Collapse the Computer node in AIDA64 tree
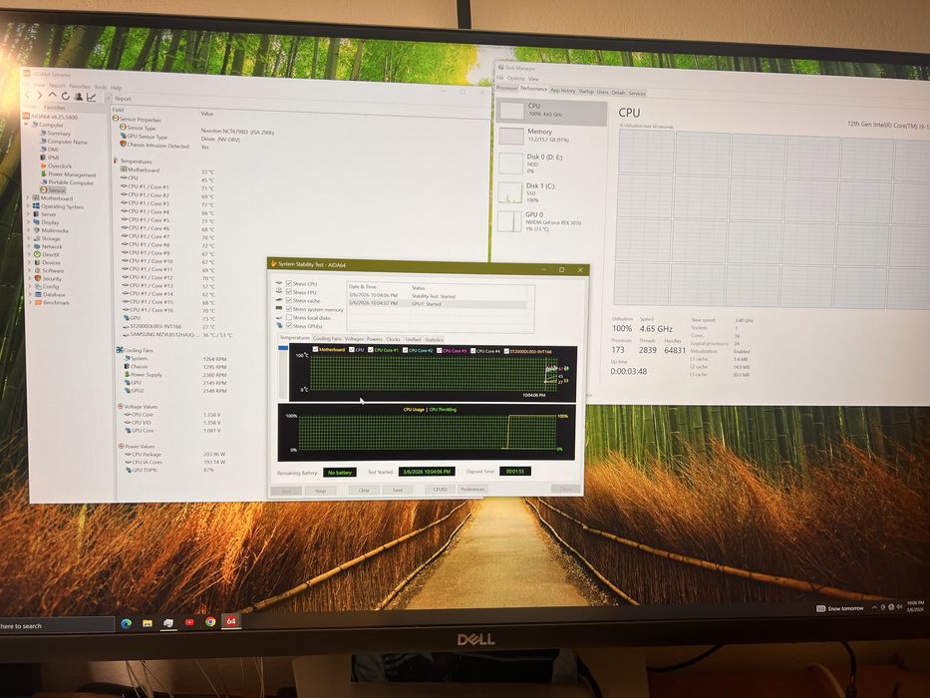930x698 pixels. click(x=26, y=125)
